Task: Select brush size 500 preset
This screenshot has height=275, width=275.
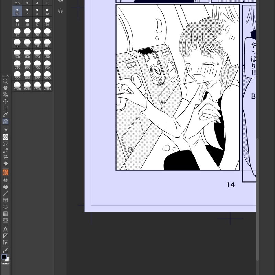Action: pyautogui.click(x=47, y=65)
